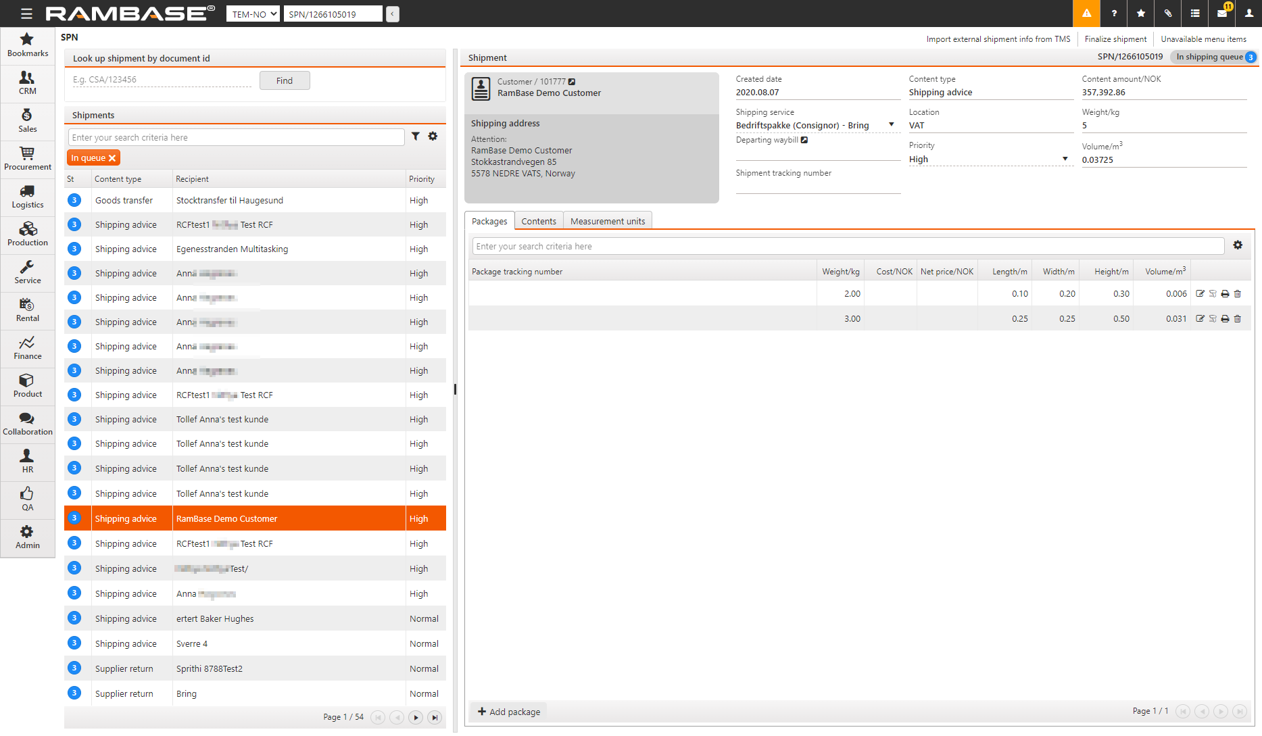This screenshot has width=1262, height=736.
Task: Expand the TEM-NO company dropdown
Action: 253,14
